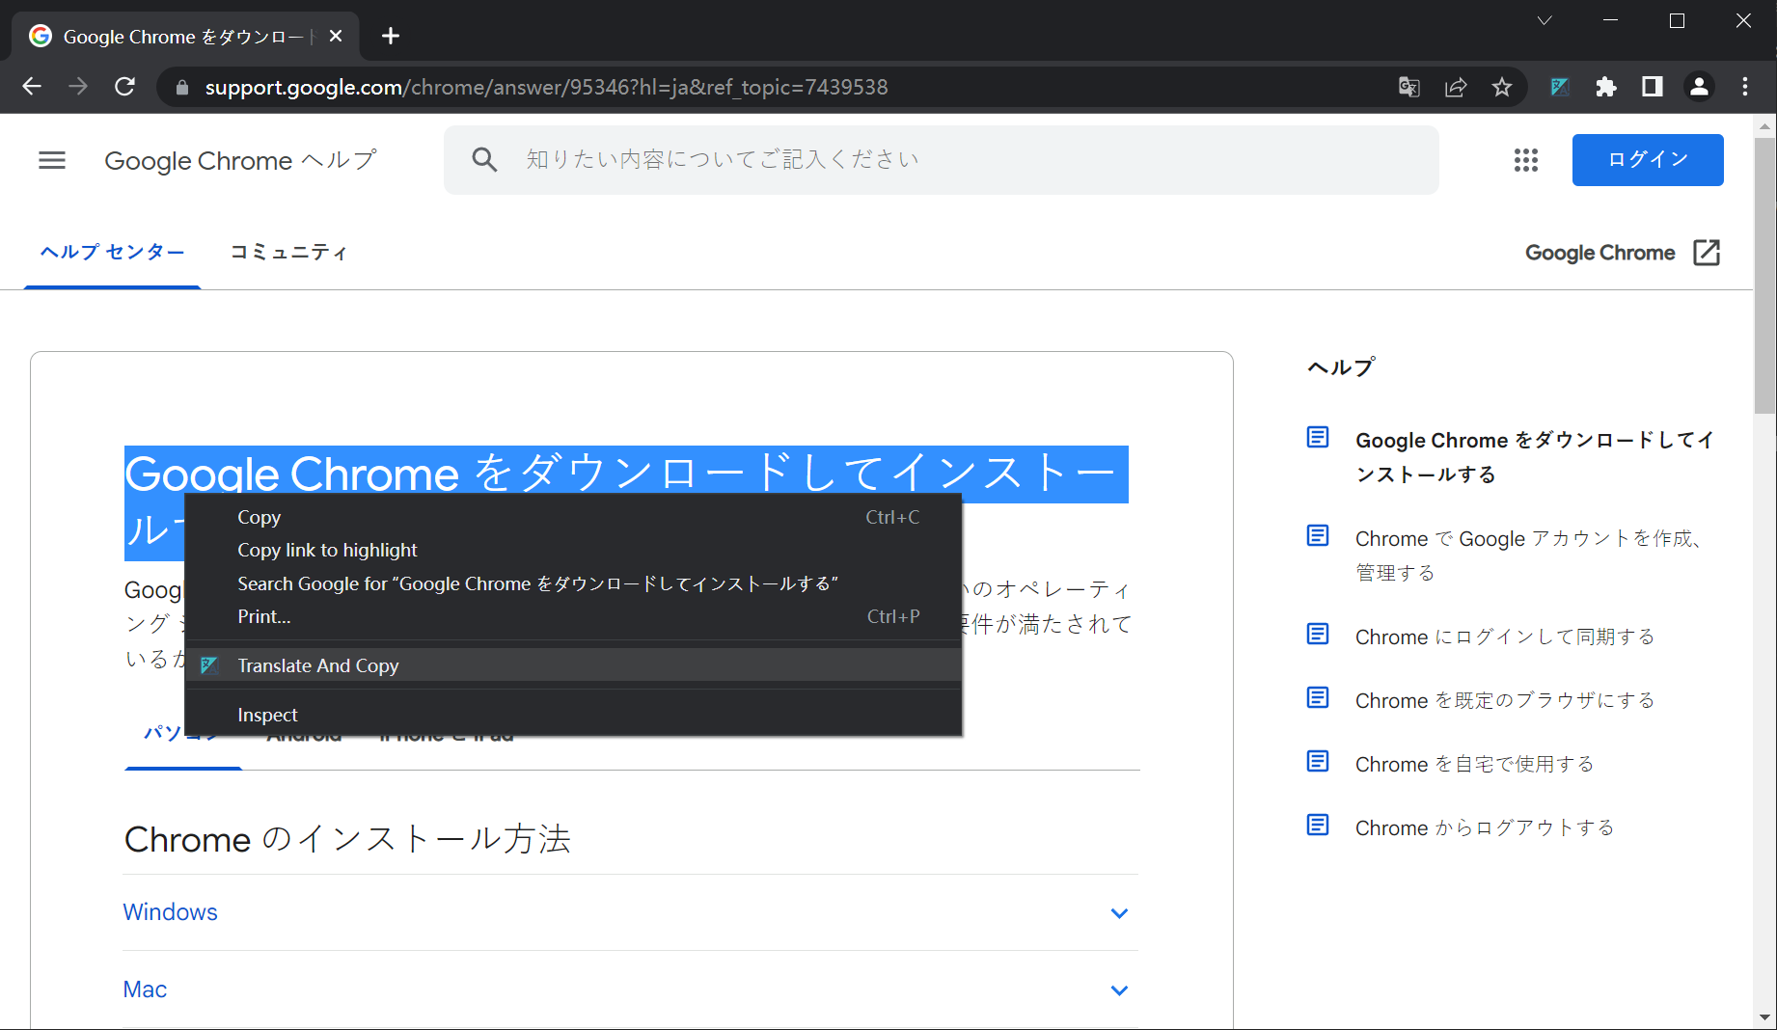This screenshot has width=1777, height=1030.
Task: Choose Inspect from context menu
Action: (573, 715)
